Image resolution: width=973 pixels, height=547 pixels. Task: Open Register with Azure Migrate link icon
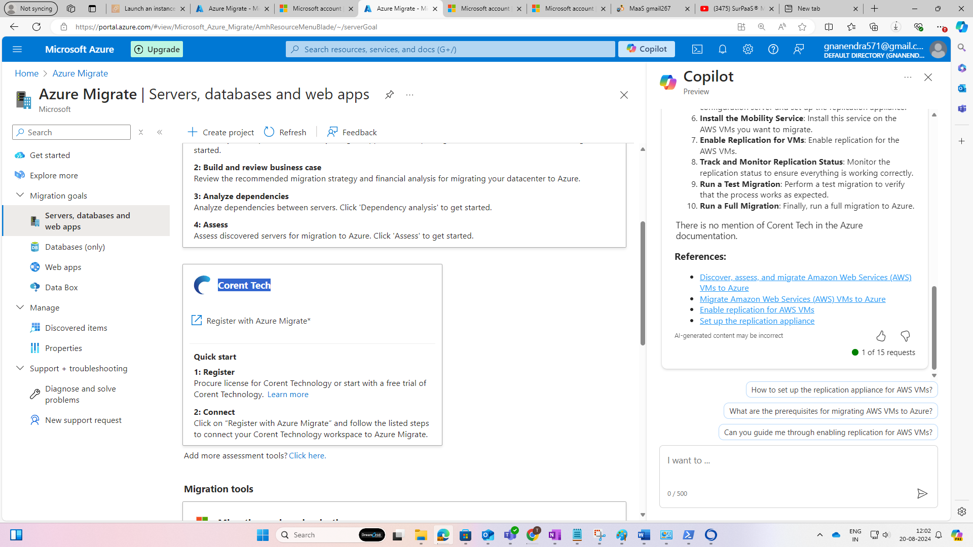[197, 320]
